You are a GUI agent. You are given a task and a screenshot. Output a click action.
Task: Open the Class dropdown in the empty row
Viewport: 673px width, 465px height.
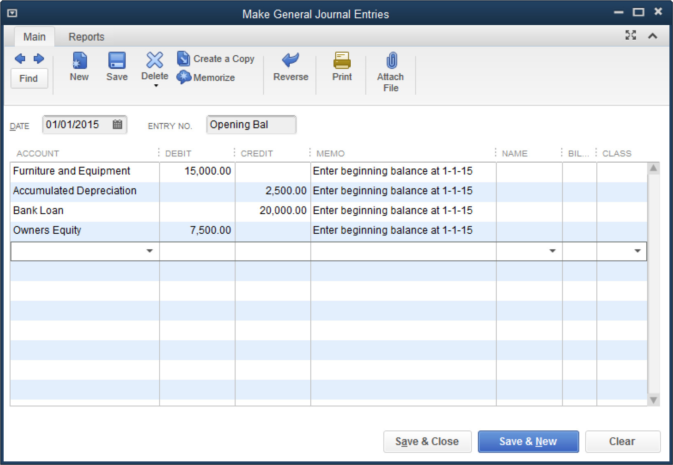click(637, 251)
